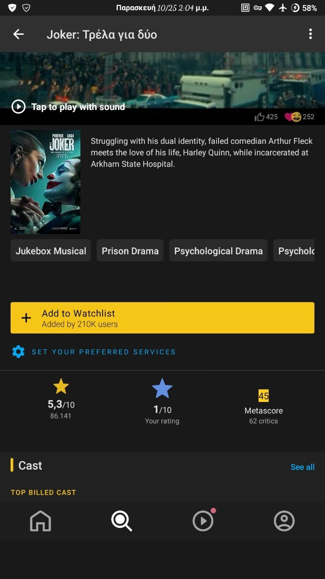Viewport: 325px width, 579px height.
Task: Click the plus icon on Watchlist button
Action: 26,318
